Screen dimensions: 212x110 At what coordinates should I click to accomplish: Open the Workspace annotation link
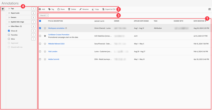(x=56, y=28)
